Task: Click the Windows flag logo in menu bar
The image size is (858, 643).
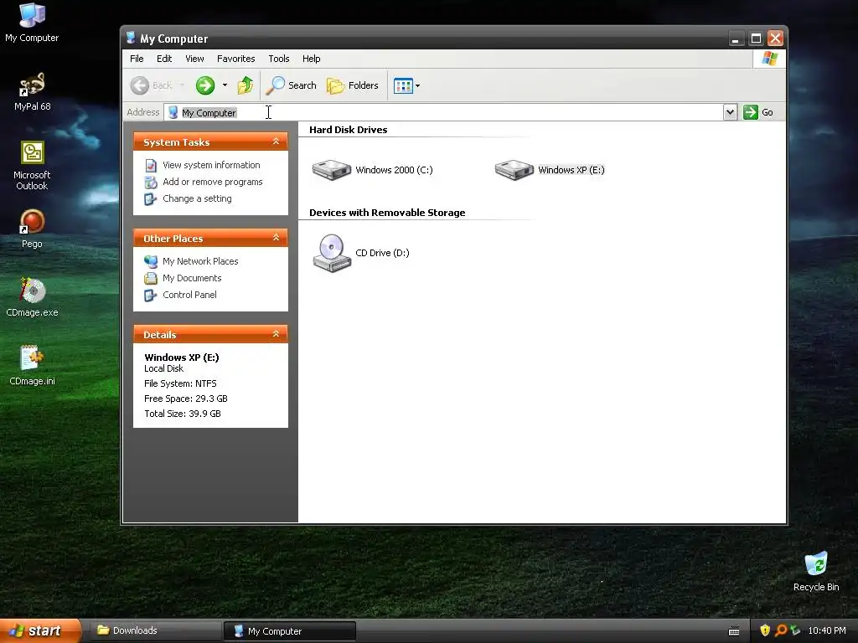Action: (769, 59)
